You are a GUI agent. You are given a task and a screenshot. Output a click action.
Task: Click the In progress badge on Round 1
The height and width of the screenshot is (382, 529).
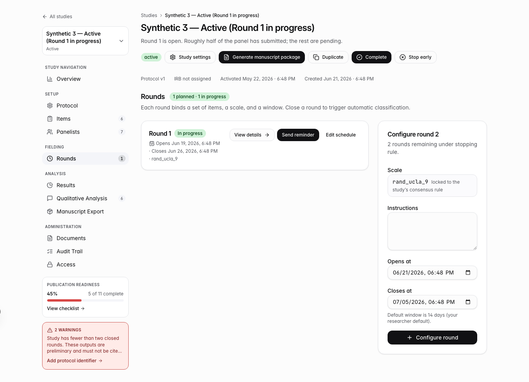pos(190,133)
